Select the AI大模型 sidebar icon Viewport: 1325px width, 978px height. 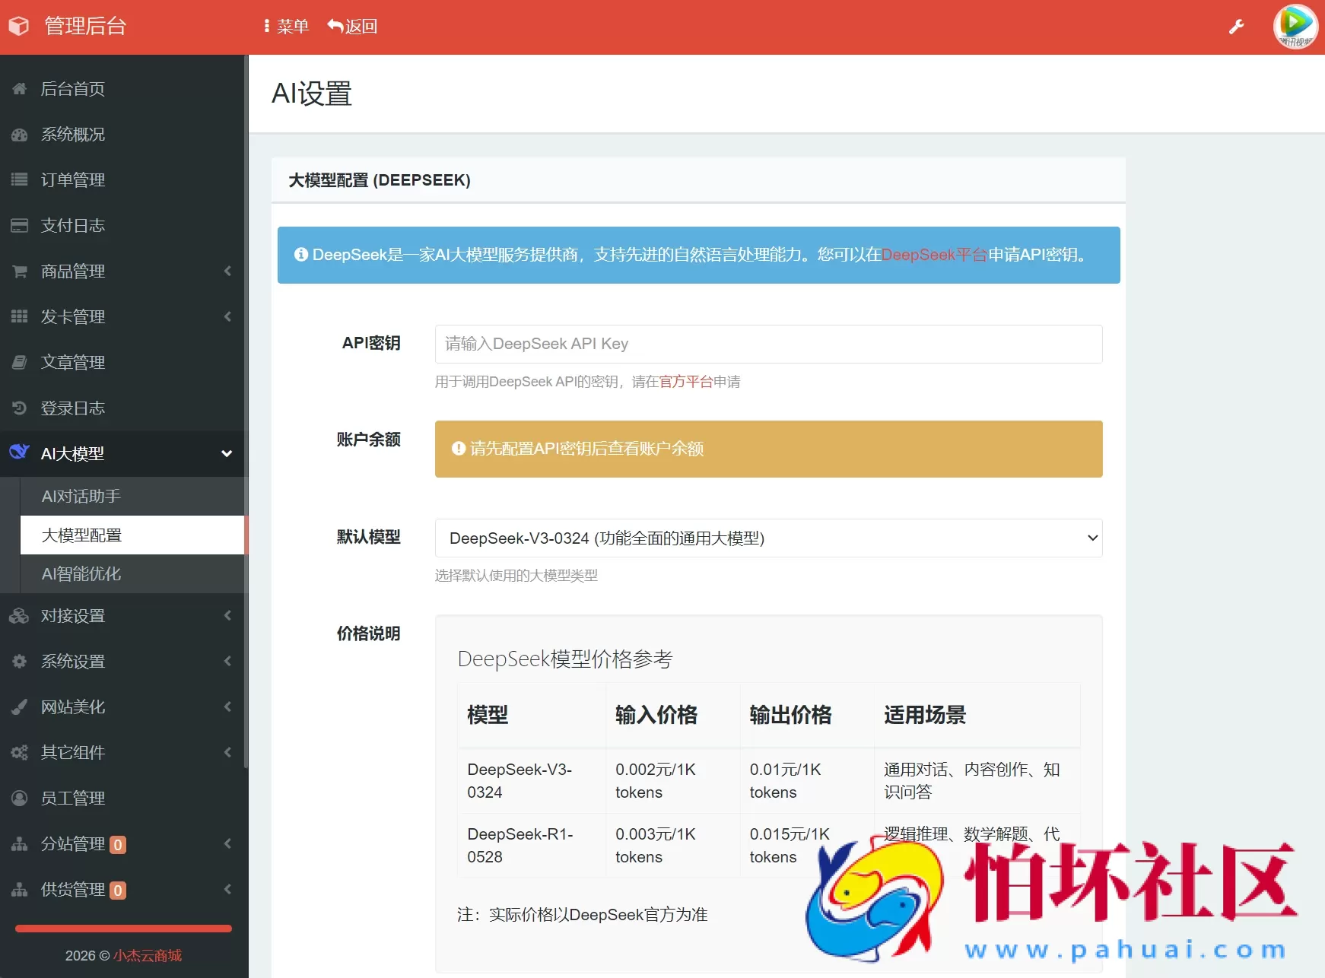coord(19,452)
